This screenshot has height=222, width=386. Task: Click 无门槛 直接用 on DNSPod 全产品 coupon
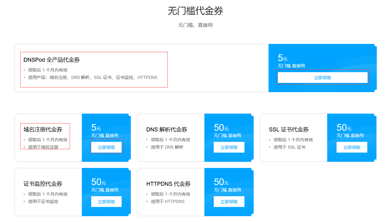point(291,66)
